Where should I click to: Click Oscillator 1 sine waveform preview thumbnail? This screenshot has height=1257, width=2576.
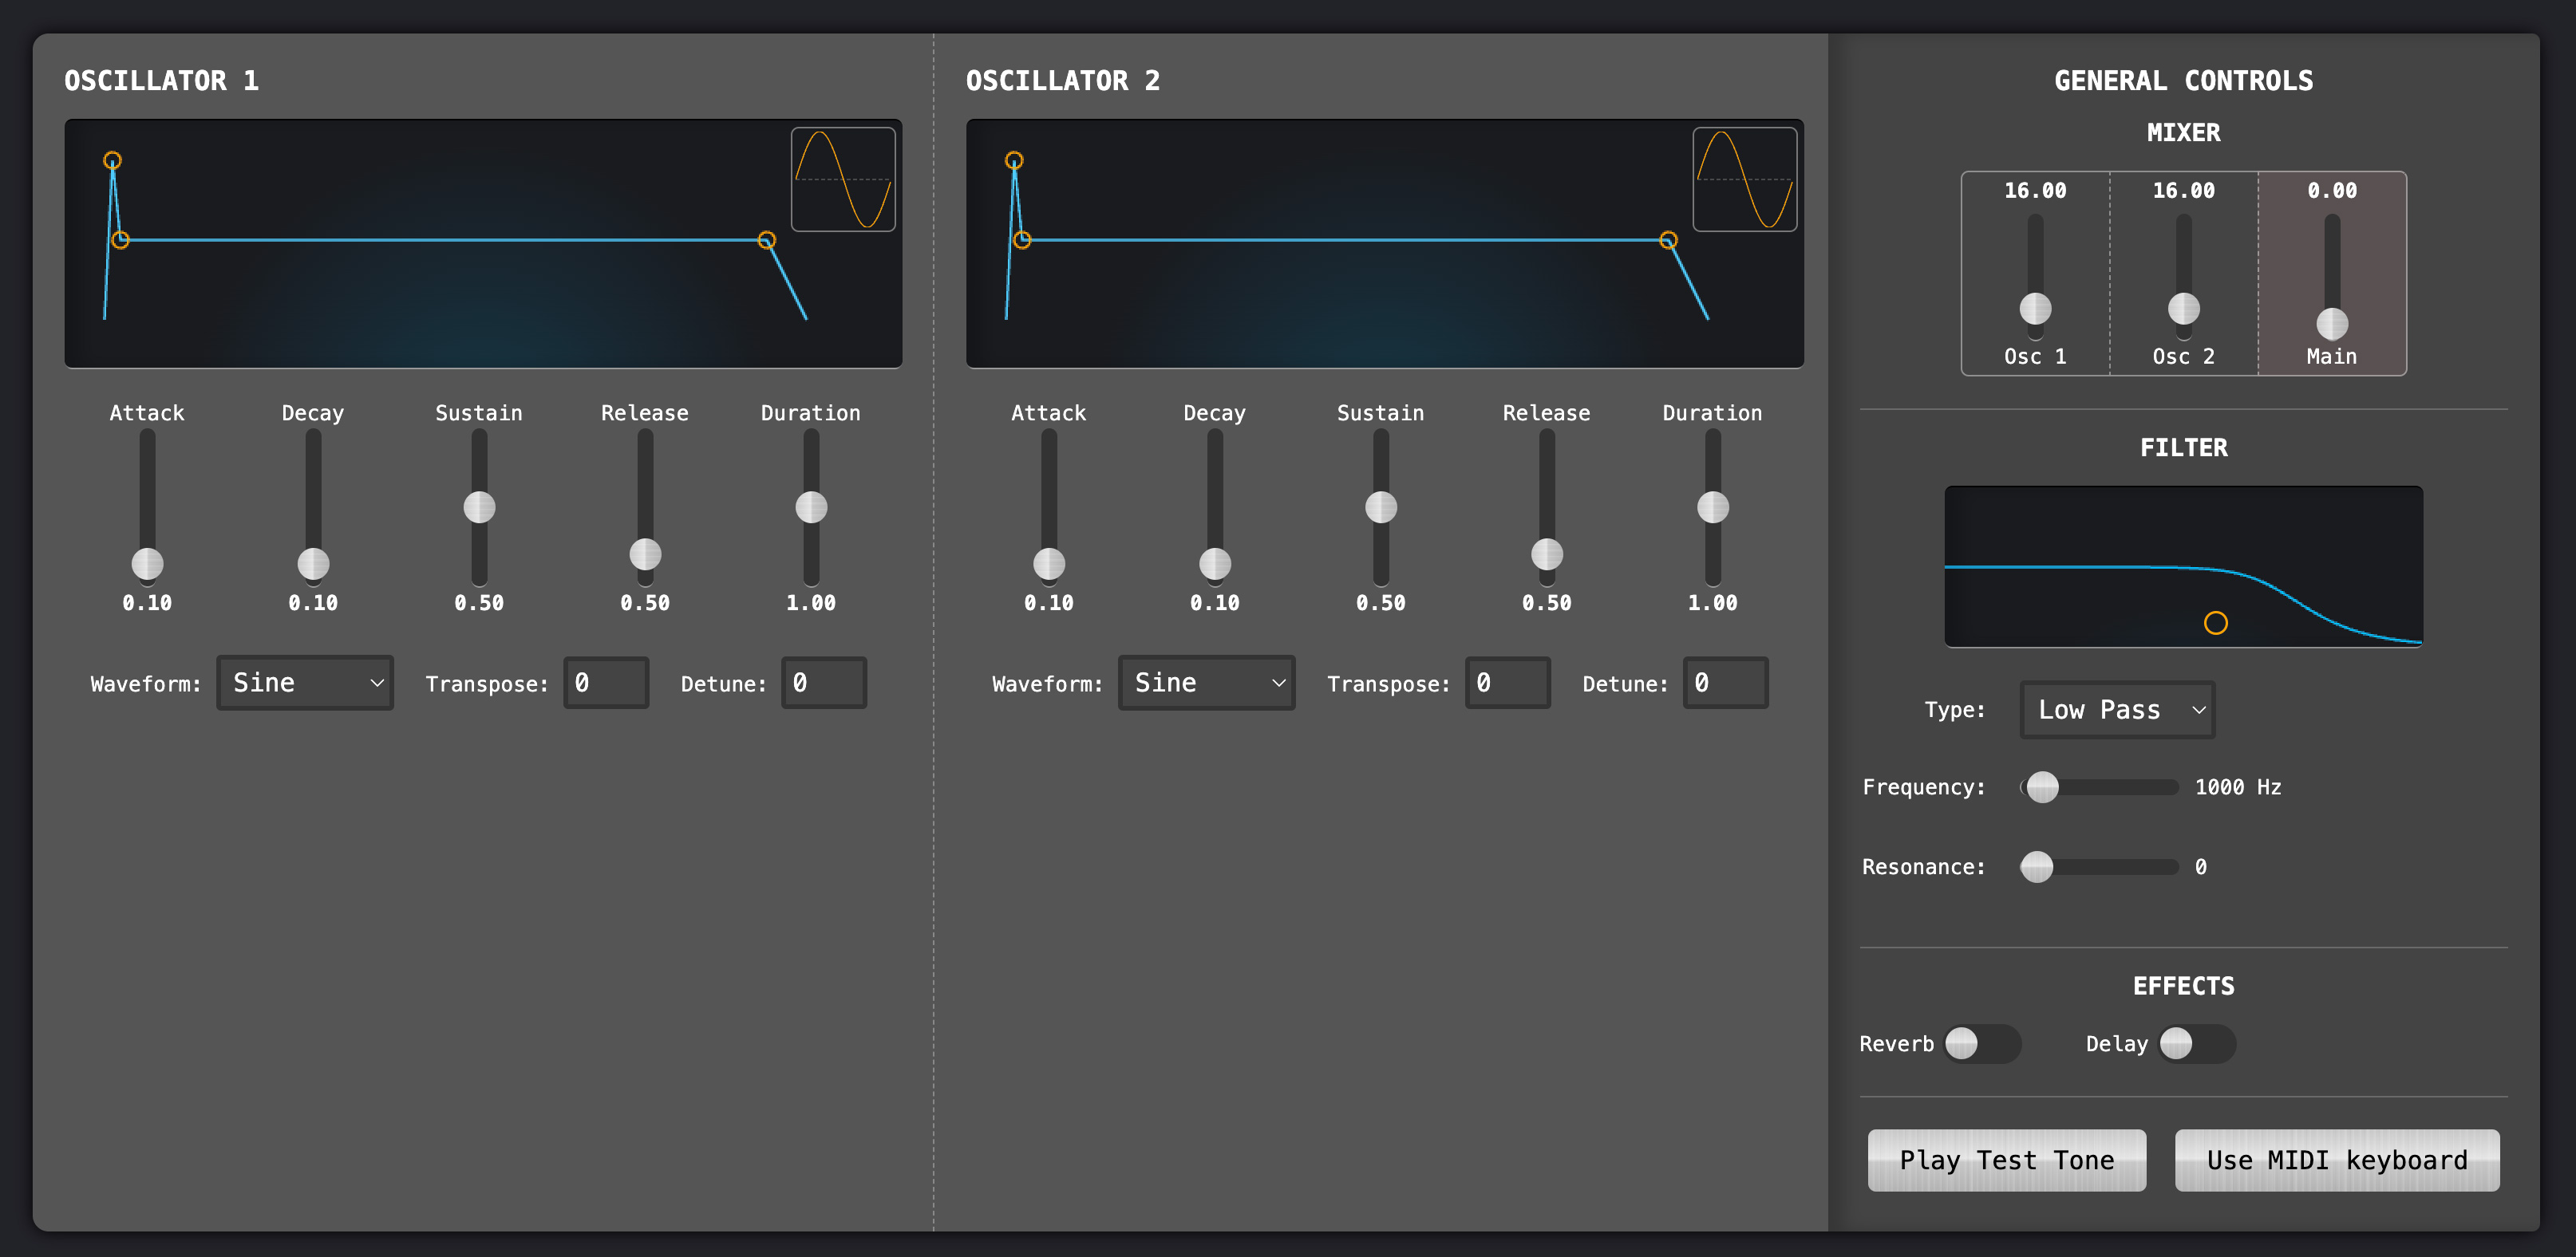click(843, 180)
